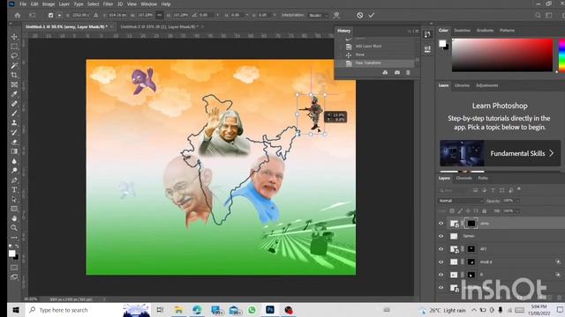Select the Rectangle shape tool
Image resolution: width=565 pixels, height=317 pixels.
[14, 209]
